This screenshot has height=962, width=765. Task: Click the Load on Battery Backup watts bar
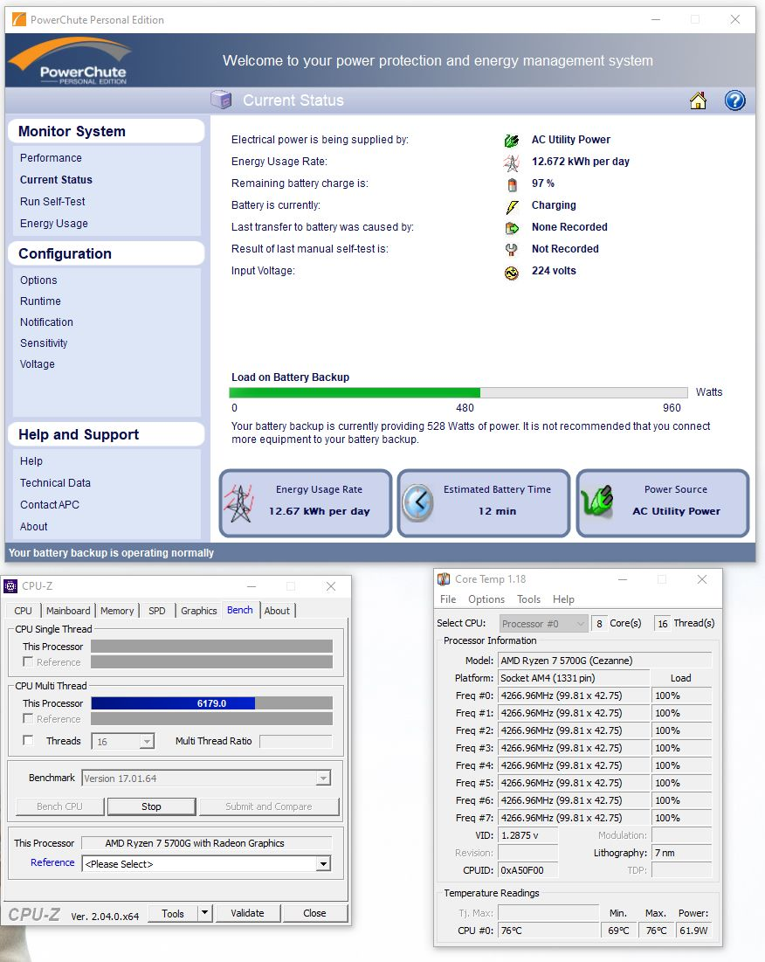(458, 392)
